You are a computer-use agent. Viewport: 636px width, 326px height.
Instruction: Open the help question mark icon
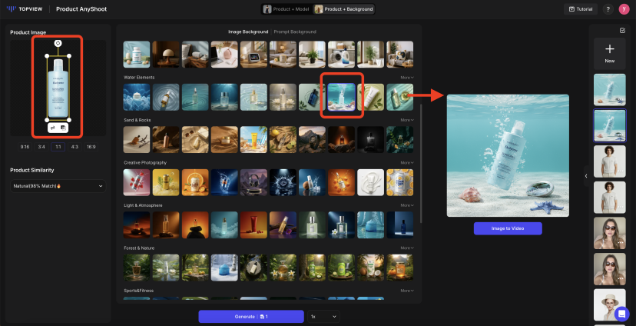(608, 9)
